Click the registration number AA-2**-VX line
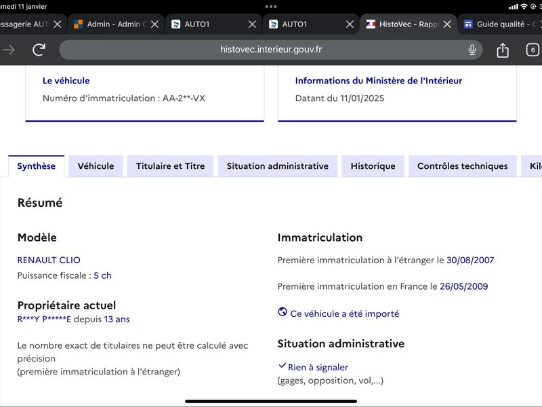 click(124, 98)
